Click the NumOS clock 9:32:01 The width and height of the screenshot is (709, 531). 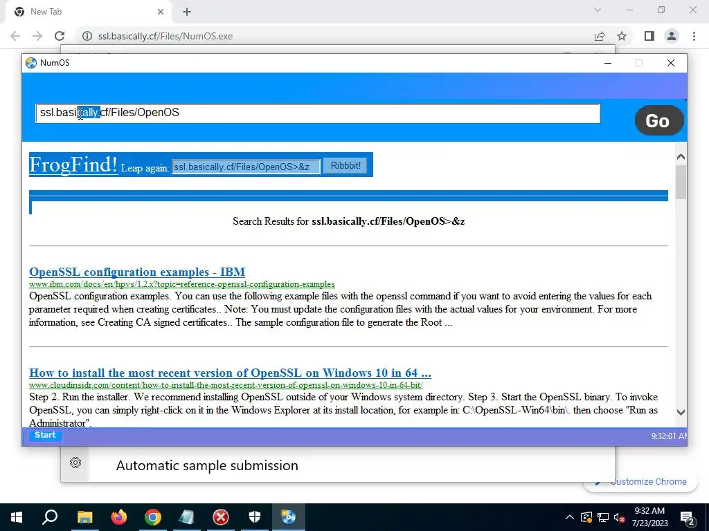click(669, 436)
